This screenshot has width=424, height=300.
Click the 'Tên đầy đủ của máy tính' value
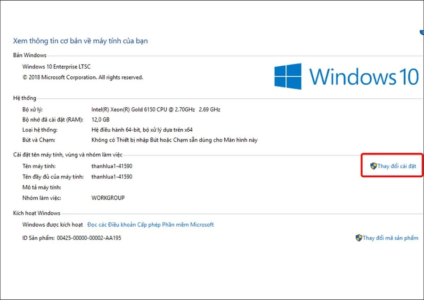click(x=112, y=177)
